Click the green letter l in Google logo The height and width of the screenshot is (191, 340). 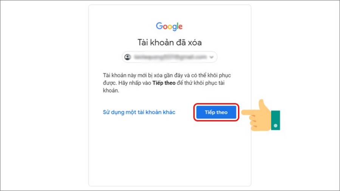pyautogui.click(x=178, y=26)
